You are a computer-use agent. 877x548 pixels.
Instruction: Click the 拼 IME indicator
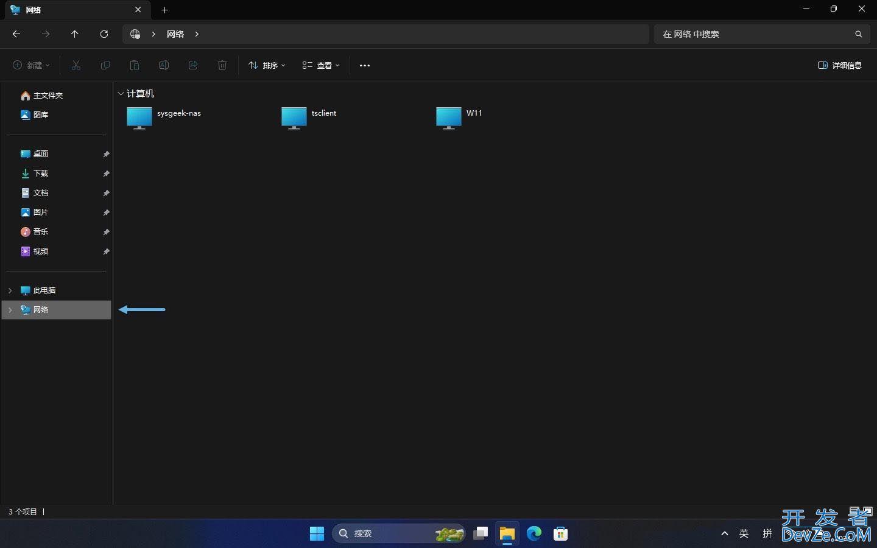click(767, 533)
